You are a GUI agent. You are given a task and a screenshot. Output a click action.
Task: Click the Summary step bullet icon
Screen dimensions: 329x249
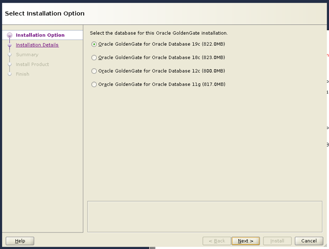pos(9,55)
